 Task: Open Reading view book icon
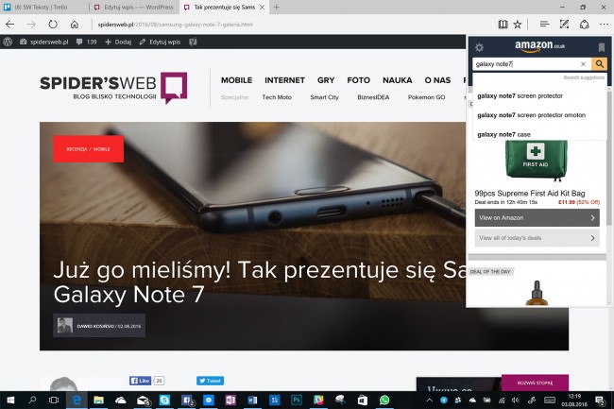click(503, 25)
